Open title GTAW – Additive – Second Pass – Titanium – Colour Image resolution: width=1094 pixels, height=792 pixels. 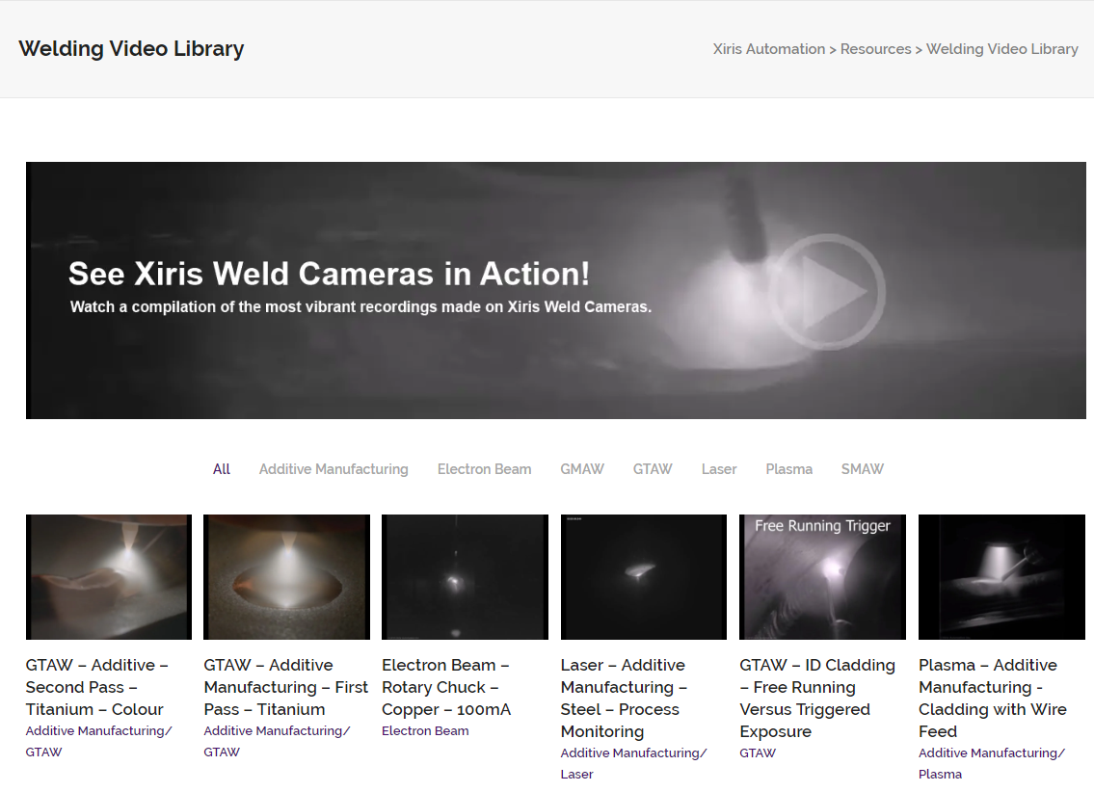point(97,687)
